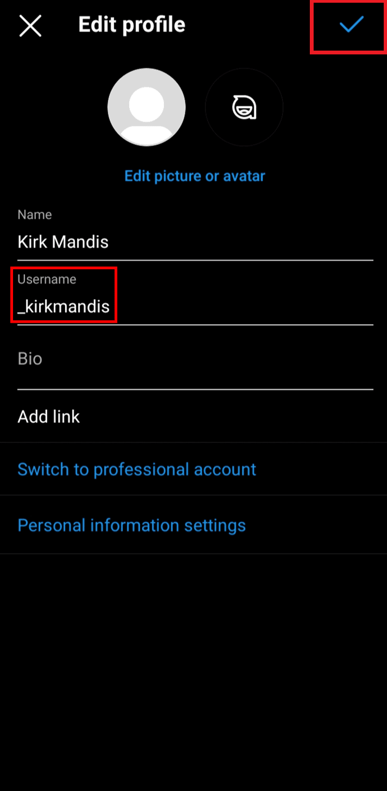This screenshot has height=791, width=387.
Task: Choose Switch to professional account
Action: pyautogui.click(x=193, y=469)
